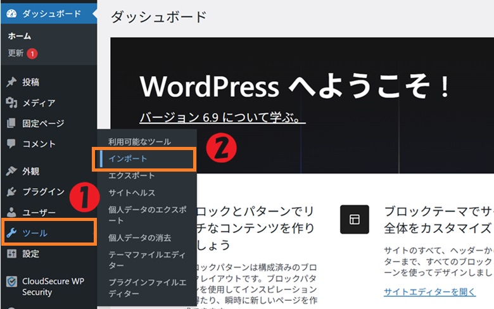Follow バージョン 6.9 について学ぶ link
Viewport: 494px width, 309px height.
(x=222, y=118)
